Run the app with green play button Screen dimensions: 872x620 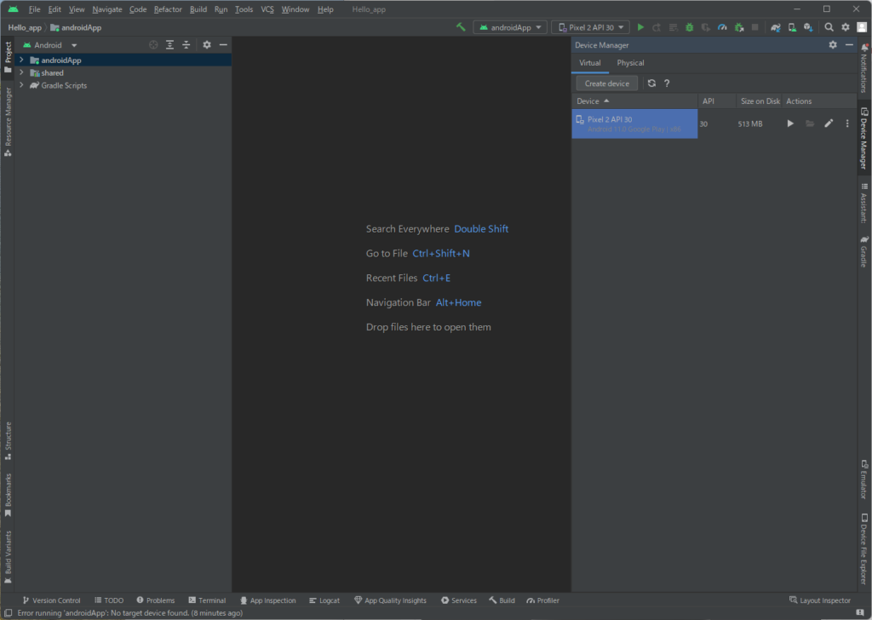[x=641, y=27]
